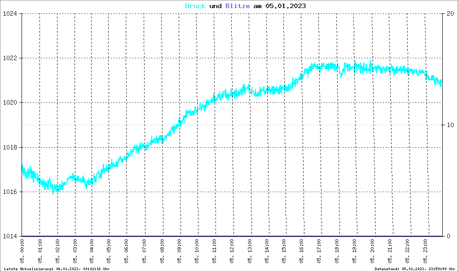Click the time label '05. 06:00'
The image size is (458, 272).
tap(127, 251)
